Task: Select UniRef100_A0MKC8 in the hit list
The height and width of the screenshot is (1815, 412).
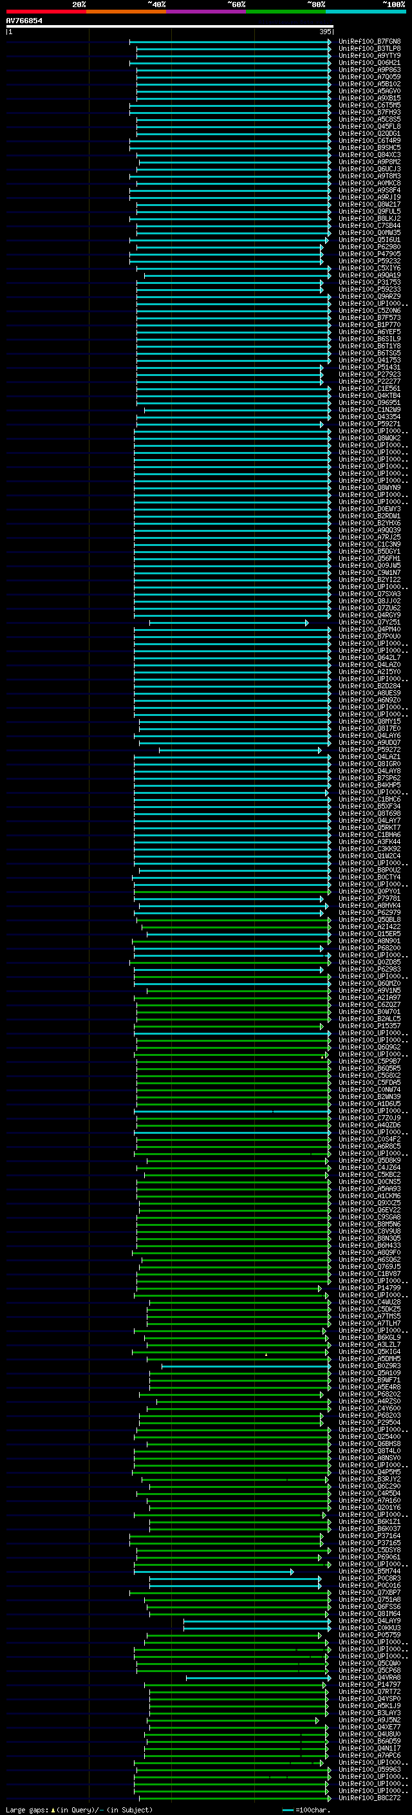Action: 370,183
